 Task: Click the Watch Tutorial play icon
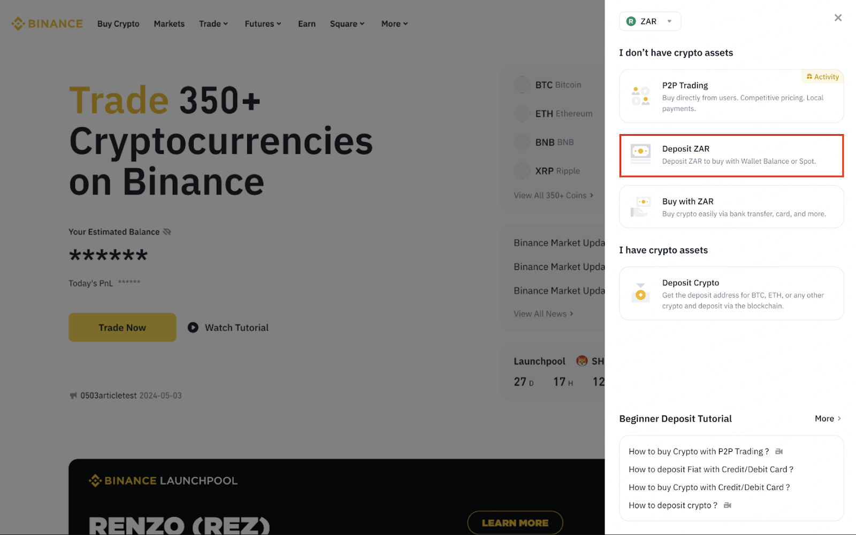click(x=193, y=328)
